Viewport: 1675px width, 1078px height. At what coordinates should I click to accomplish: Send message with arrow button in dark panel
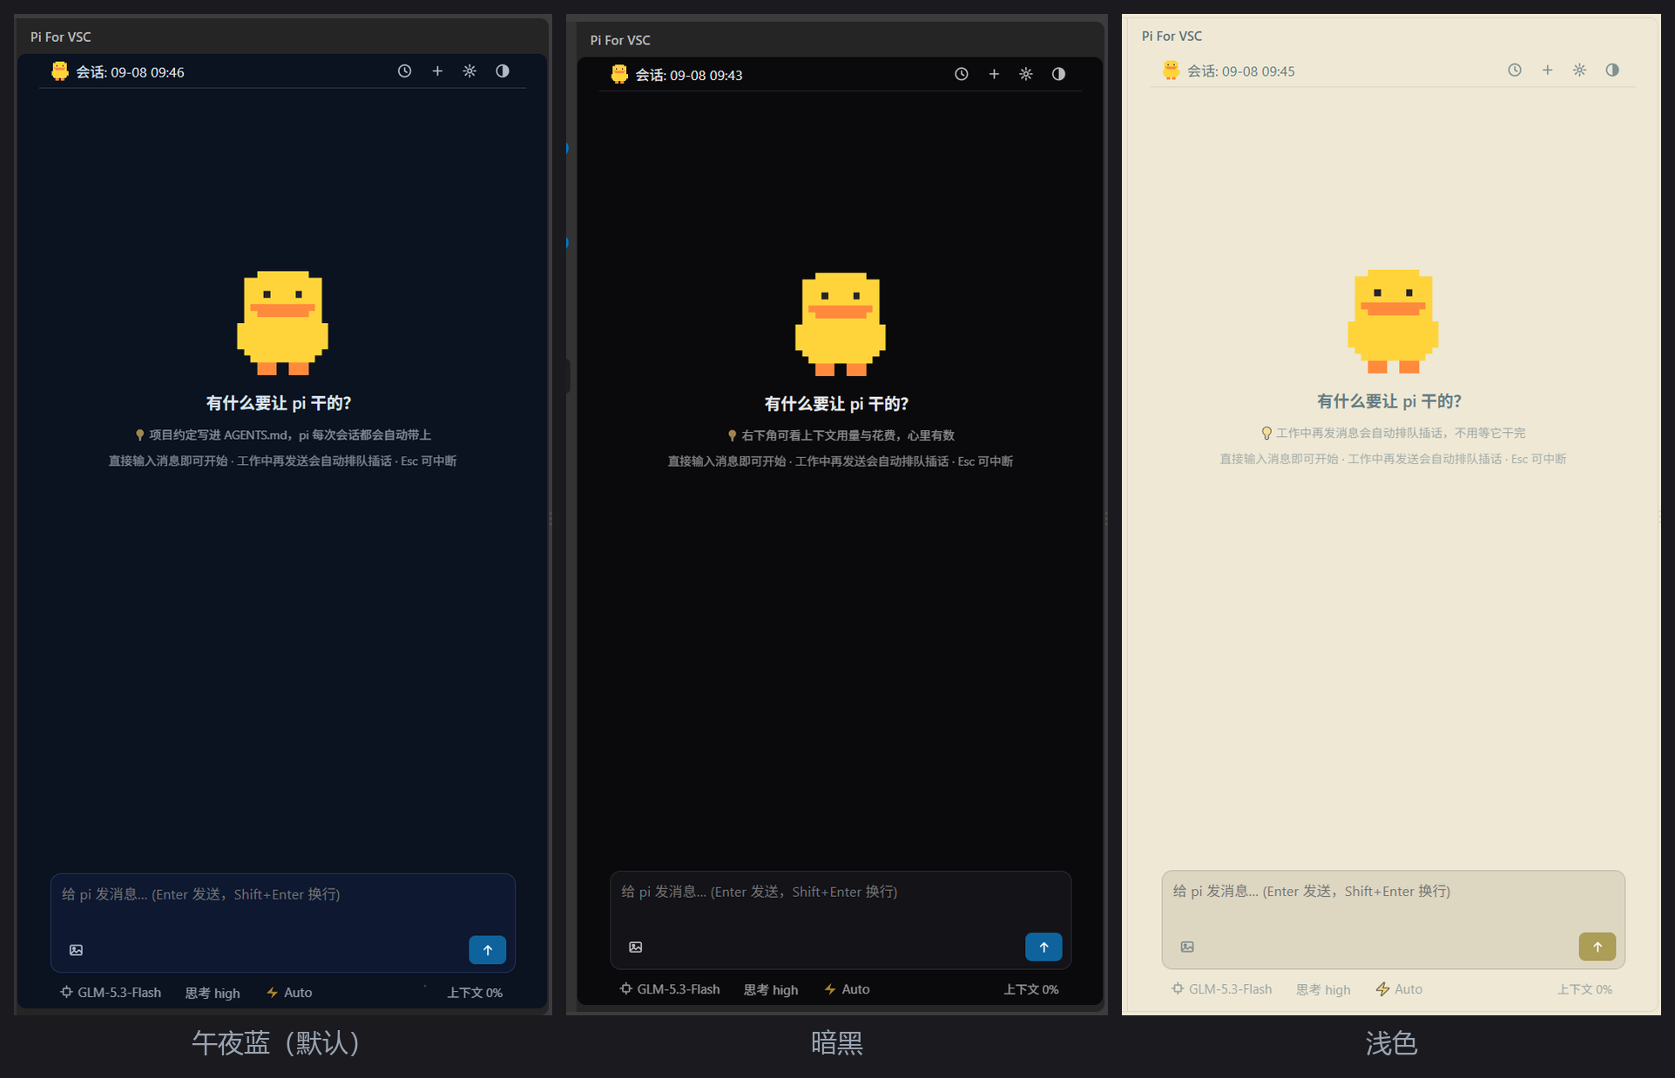pos(1043,947)
